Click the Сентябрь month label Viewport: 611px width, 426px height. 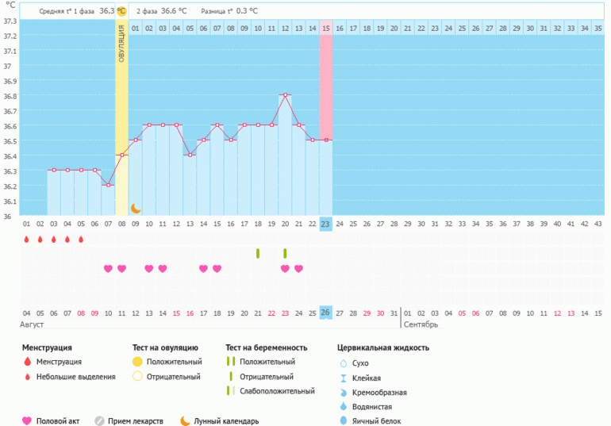pyautogui.click(x=421, y=325)
